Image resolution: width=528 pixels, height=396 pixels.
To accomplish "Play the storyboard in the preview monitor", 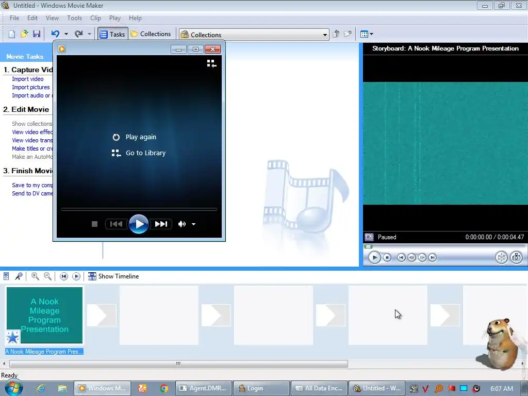I will (374, 258).
